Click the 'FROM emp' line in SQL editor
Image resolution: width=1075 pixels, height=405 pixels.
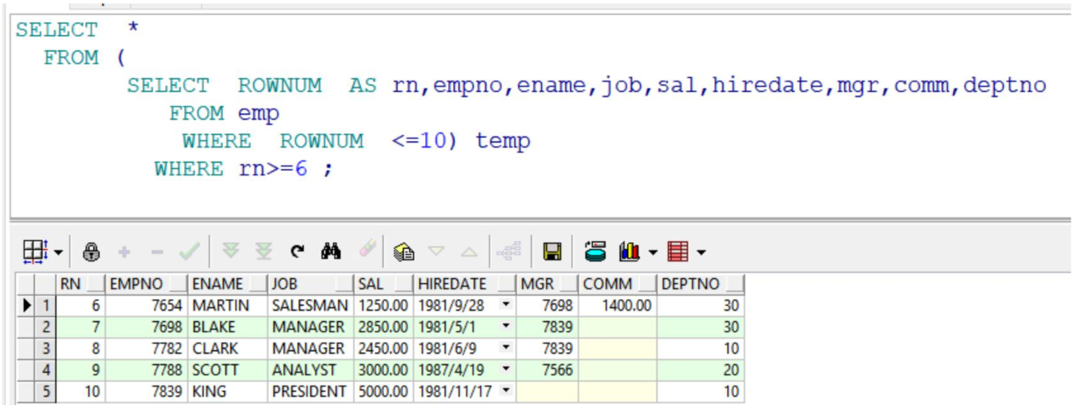click(224, 113)
